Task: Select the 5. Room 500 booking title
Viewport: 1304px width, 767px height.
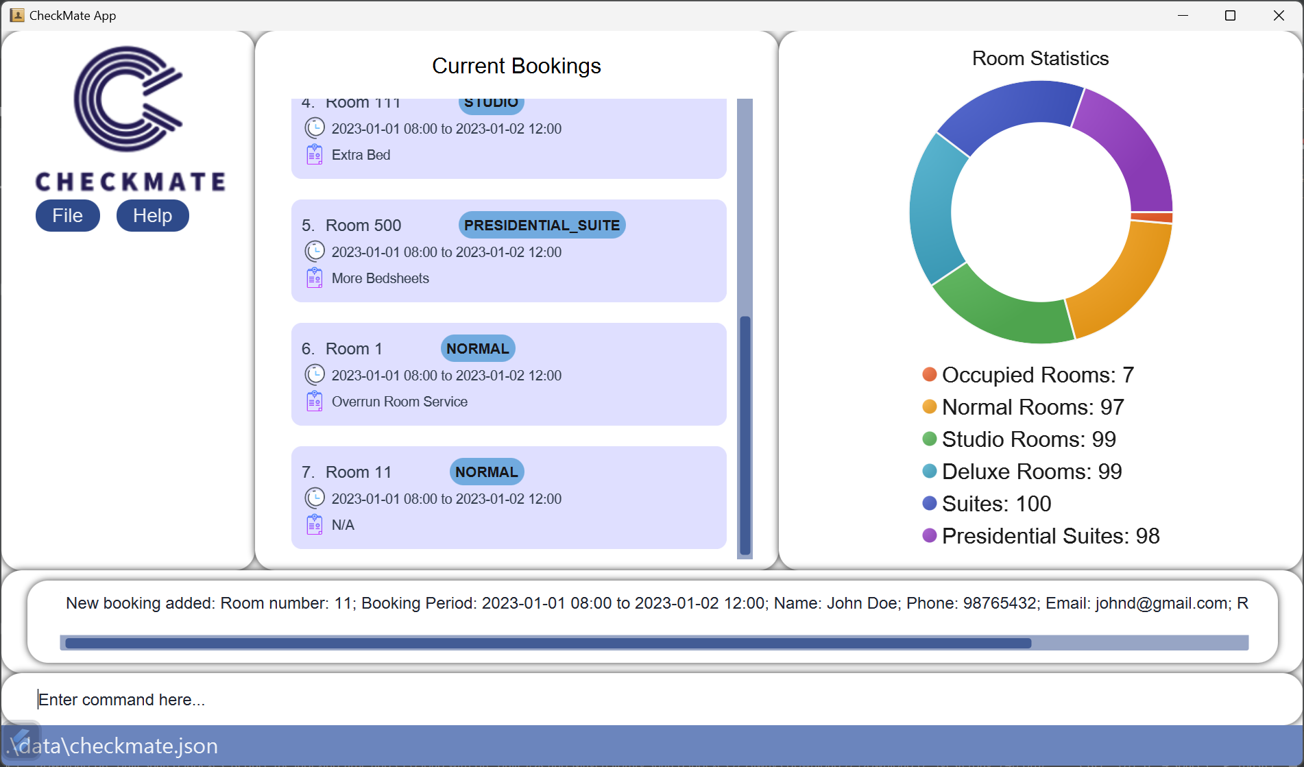Action: coord(351,226)
